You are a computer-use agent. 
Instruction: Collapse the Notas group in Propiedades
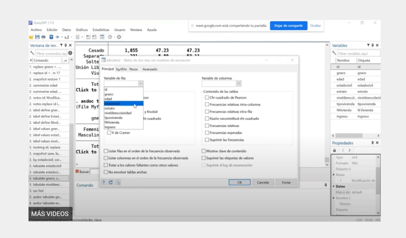point(333,175)
